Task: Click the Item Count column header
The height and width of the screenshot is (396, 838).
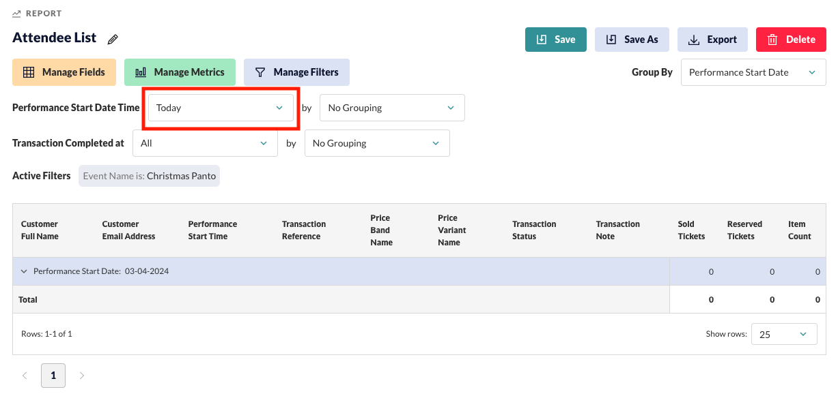Action: [x=799, y=230]
